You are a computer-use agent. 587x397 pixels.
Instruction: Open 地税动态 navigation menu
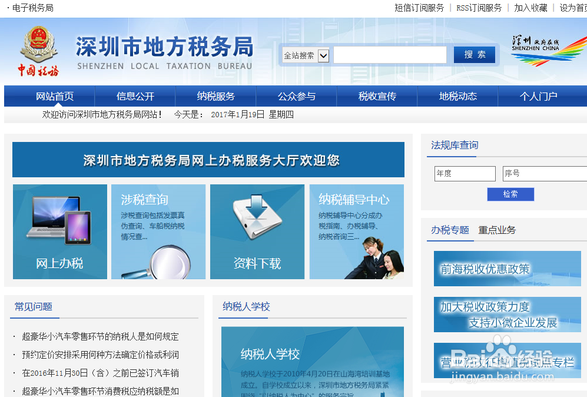[458, 96]
